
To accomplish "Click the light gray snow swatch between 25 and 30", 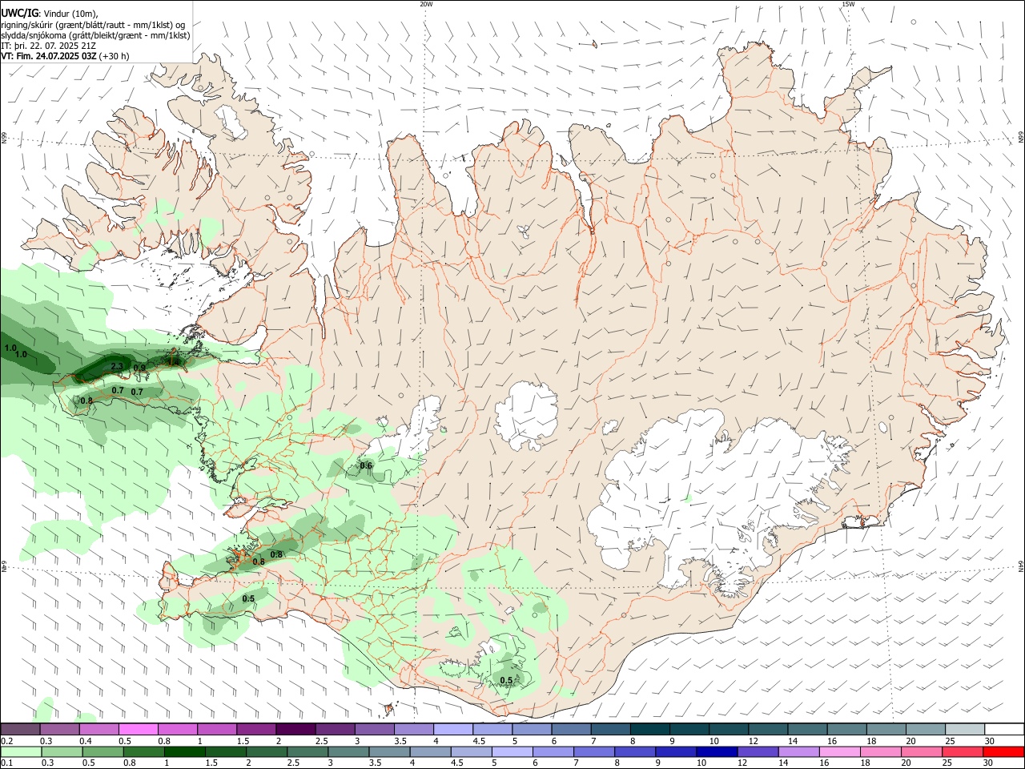I will click(965, 729).
